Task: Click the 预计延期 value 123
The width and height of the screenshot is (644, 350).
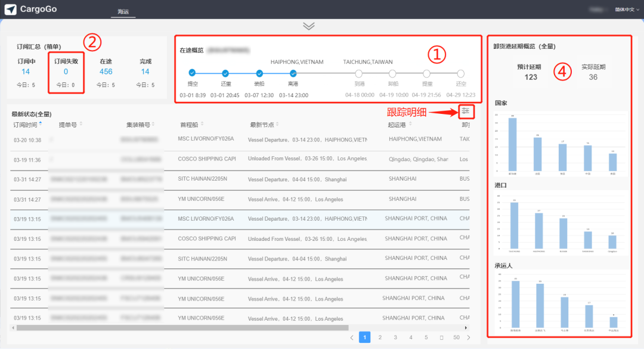Action: 531,78
